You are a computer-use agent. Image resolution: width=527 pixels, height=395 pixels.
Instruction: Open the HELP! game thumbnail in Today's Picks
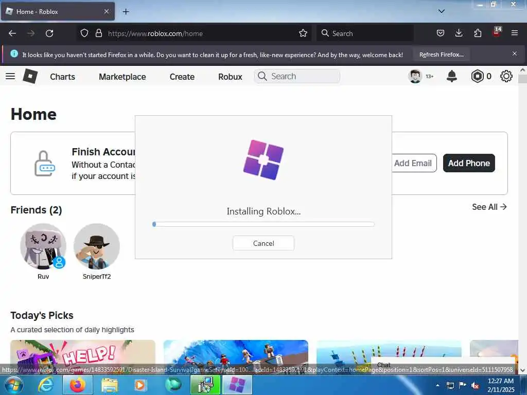pyautogui.click(x=83, y=357)
